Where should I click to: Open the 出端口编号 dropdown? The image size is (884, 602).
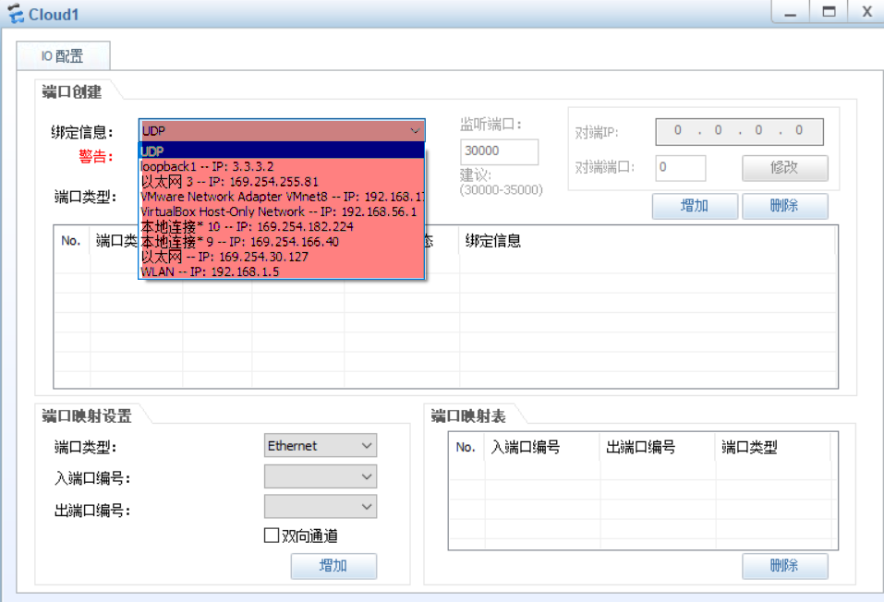pyautogui.click(x=321, y=507)
